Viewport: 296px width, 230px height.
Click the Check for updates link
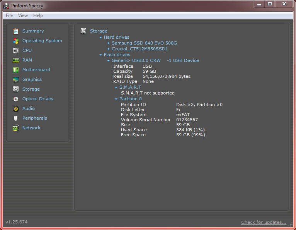click(x=264, y=222)
